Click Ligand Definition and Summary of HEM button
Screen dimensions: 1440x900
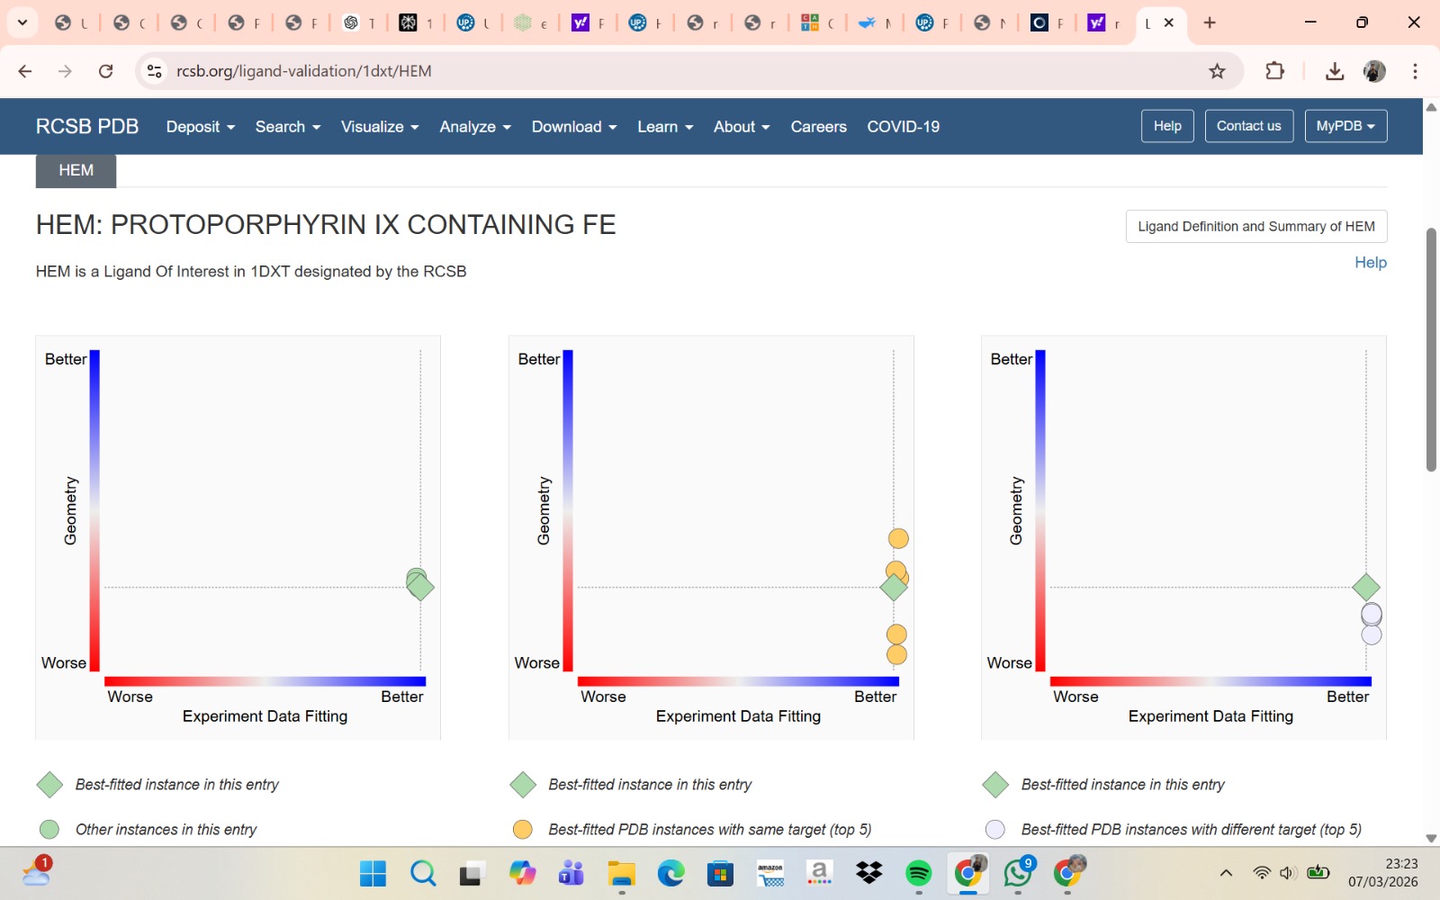pos(1255,227)
